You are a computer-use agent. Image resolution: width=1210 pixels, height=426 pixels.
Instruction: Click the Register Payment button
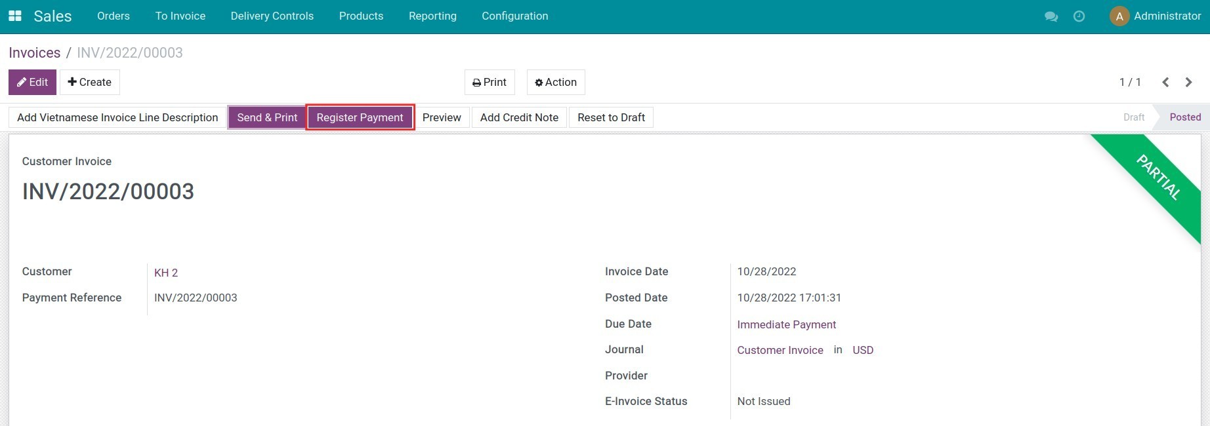pos(360,117)
